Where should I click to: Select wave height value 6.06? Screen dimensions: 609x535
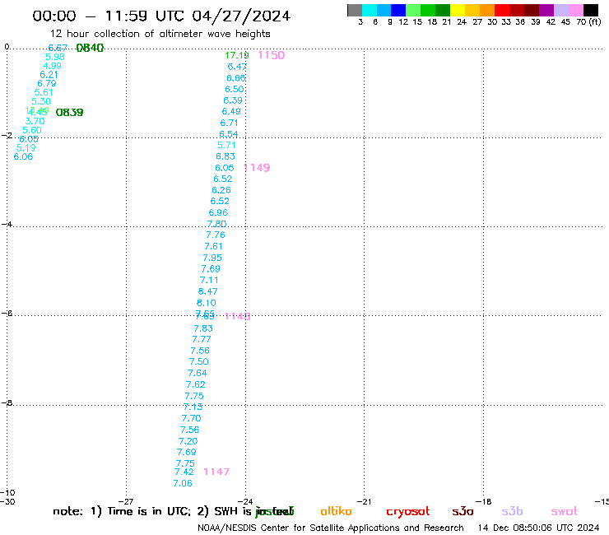(x=23, y=156)
